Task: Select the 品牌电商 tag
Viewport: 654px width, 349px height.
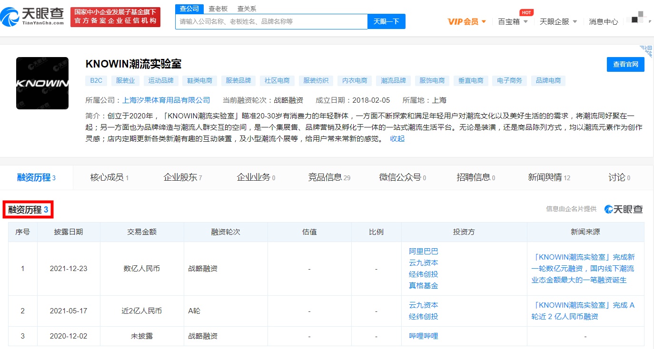Action: pyautogui.click(x=548, y=80)
